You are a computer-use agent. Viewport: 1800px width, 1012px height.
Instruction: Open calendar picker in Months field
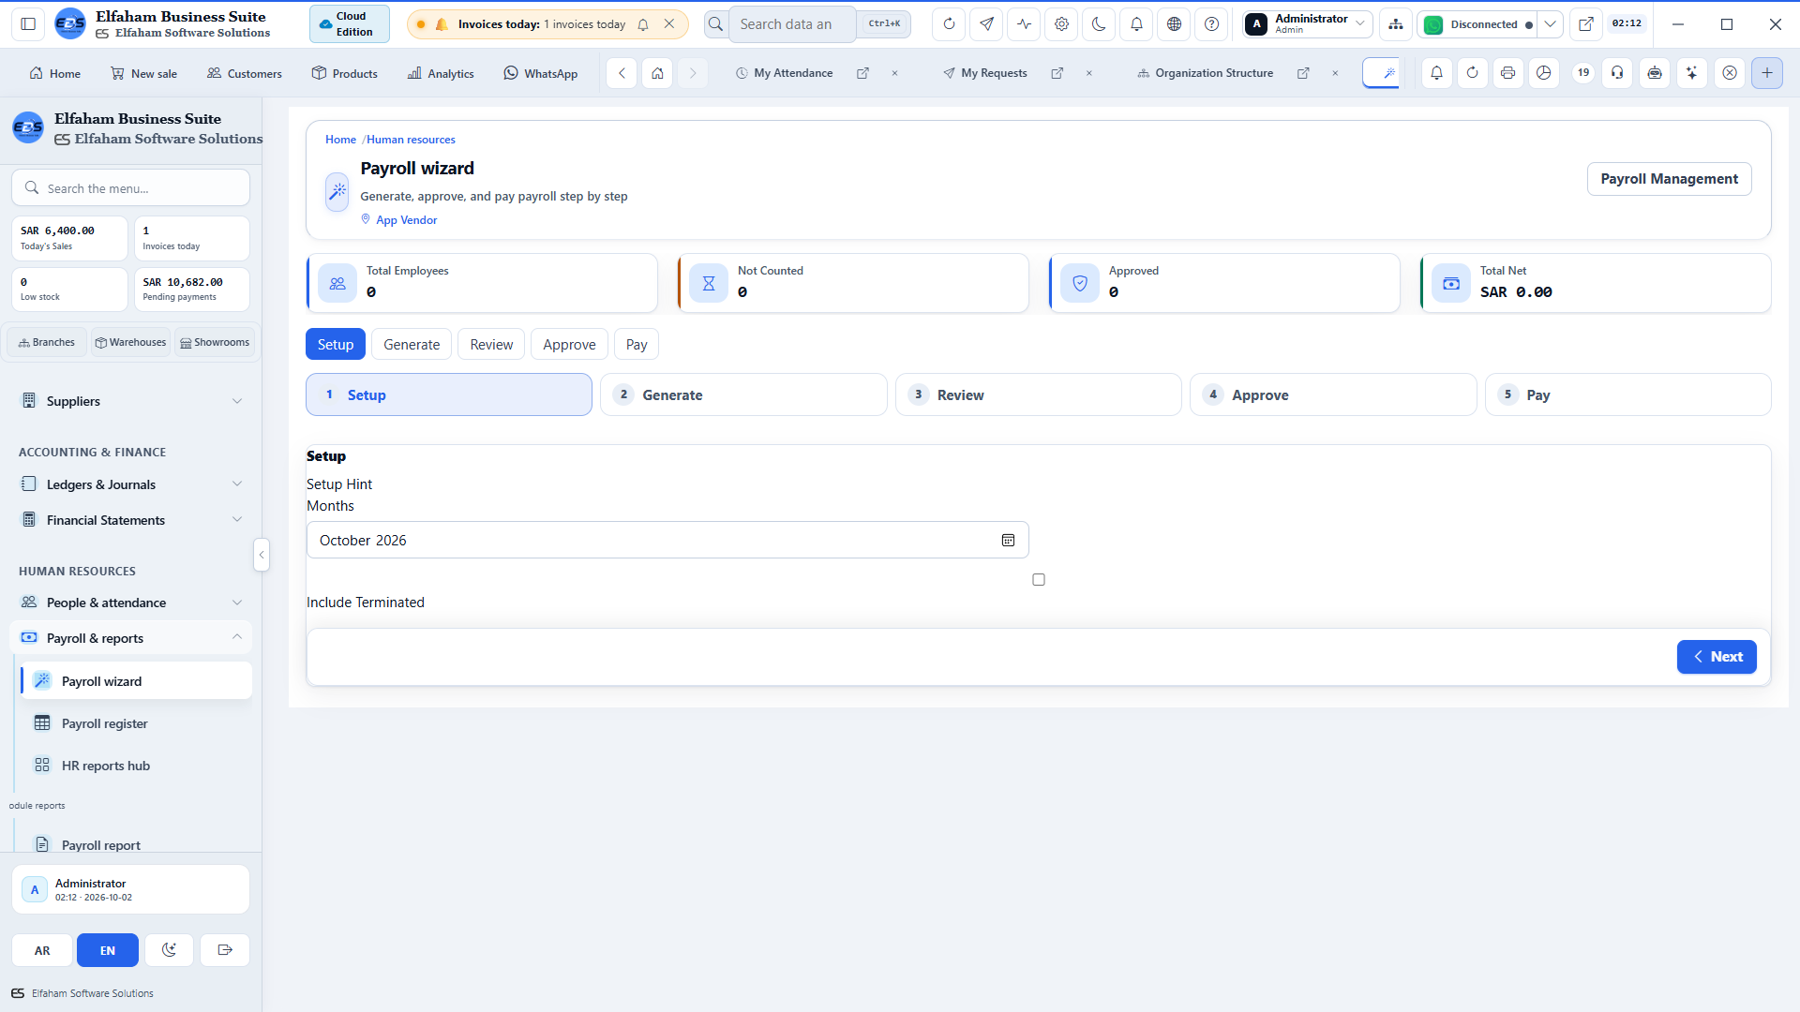pyautogui.click(x=1008, y=541)
